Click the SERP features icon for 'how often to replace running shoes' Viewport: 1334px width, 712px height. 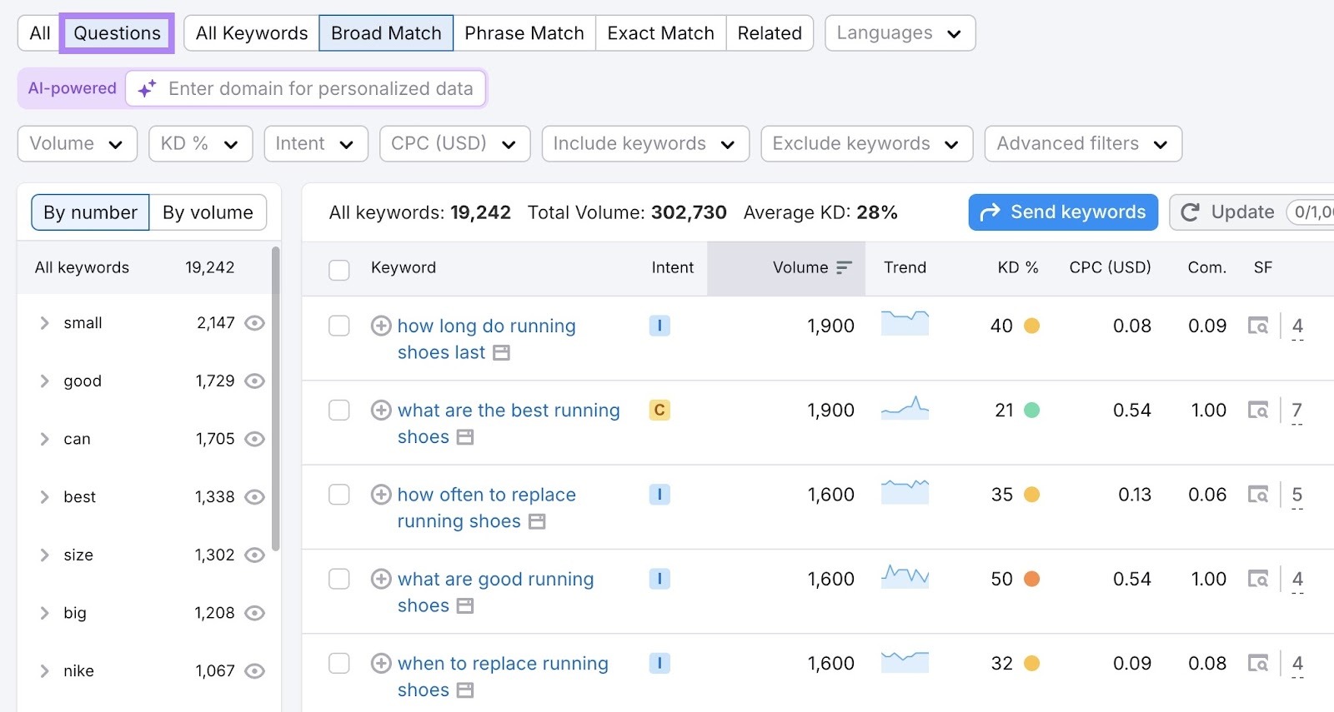pyautogui.click(x=1257, y=495)
